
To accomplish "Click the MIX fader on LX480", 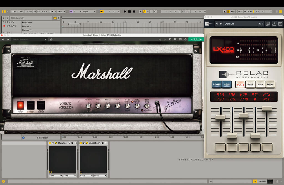I will click(267, 108).
